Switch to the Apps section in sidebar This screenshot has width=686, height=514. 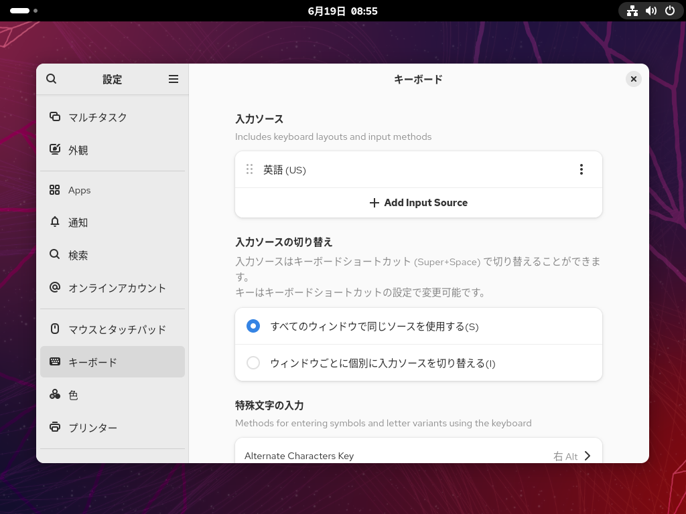[55, 190]
